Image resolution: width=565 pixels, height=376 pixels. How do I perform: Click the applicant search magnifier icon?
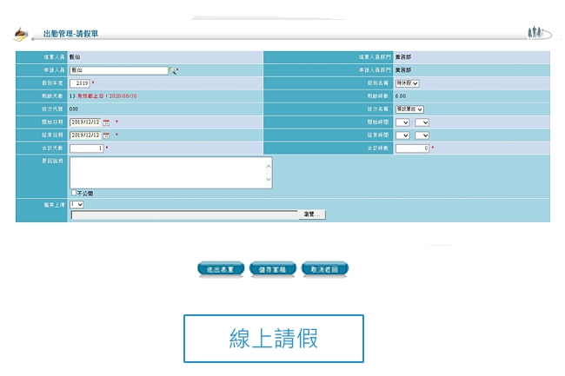174,70
